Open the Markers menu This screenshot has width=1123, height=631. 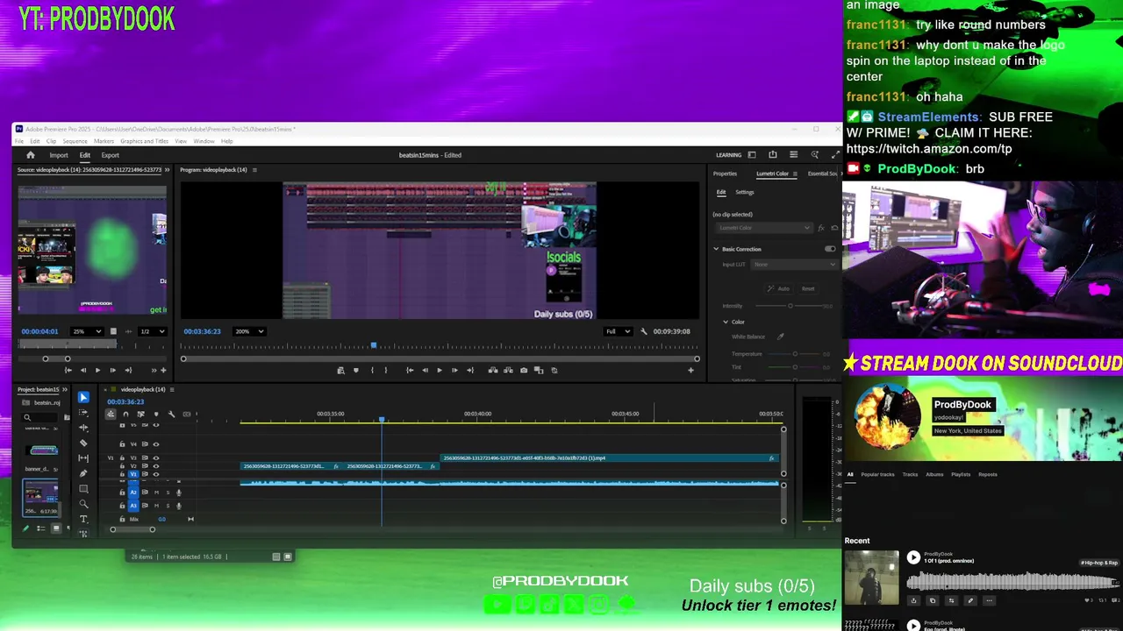(104, 141)
